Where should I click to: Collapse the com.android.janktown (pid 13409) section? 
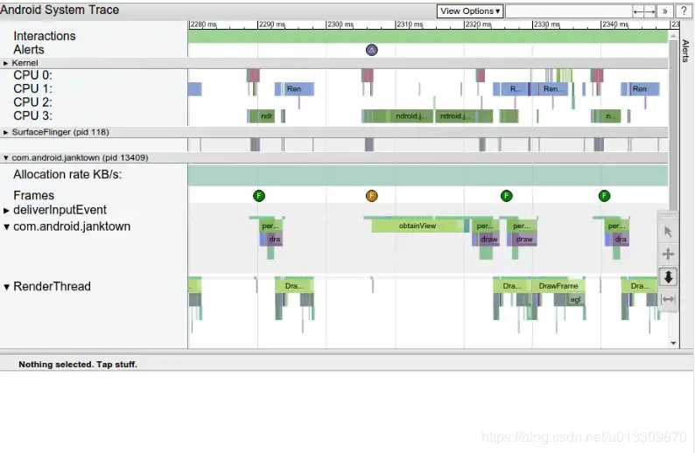(6, 157)
